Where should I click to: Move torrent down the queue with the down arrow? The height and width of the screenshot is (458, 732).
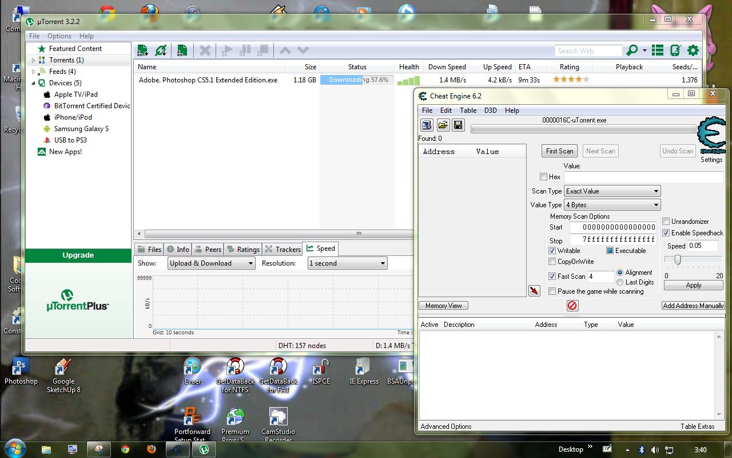tap(303, 50)
